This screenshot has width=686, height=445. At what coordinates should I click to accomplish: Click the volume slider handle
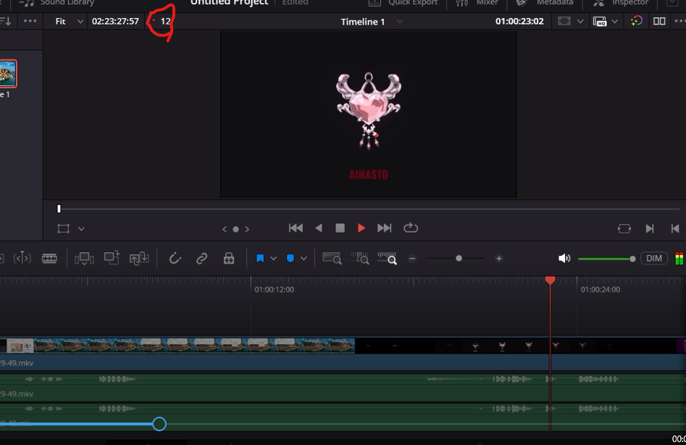click(632, 259)
